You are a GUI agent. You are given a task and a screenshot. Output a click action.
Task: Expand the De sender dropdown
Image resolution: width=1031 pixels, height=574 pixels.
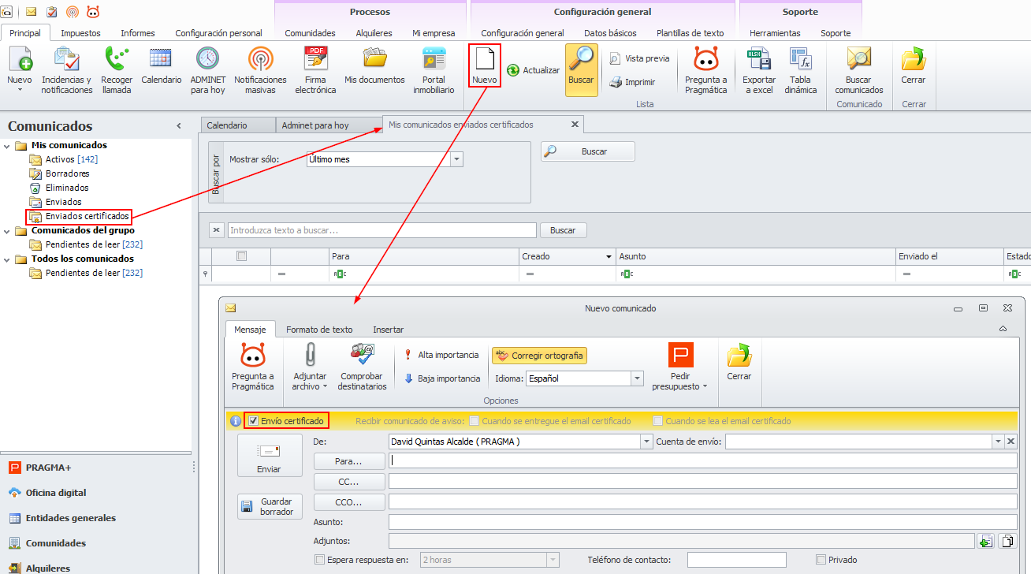coord(647,442)
